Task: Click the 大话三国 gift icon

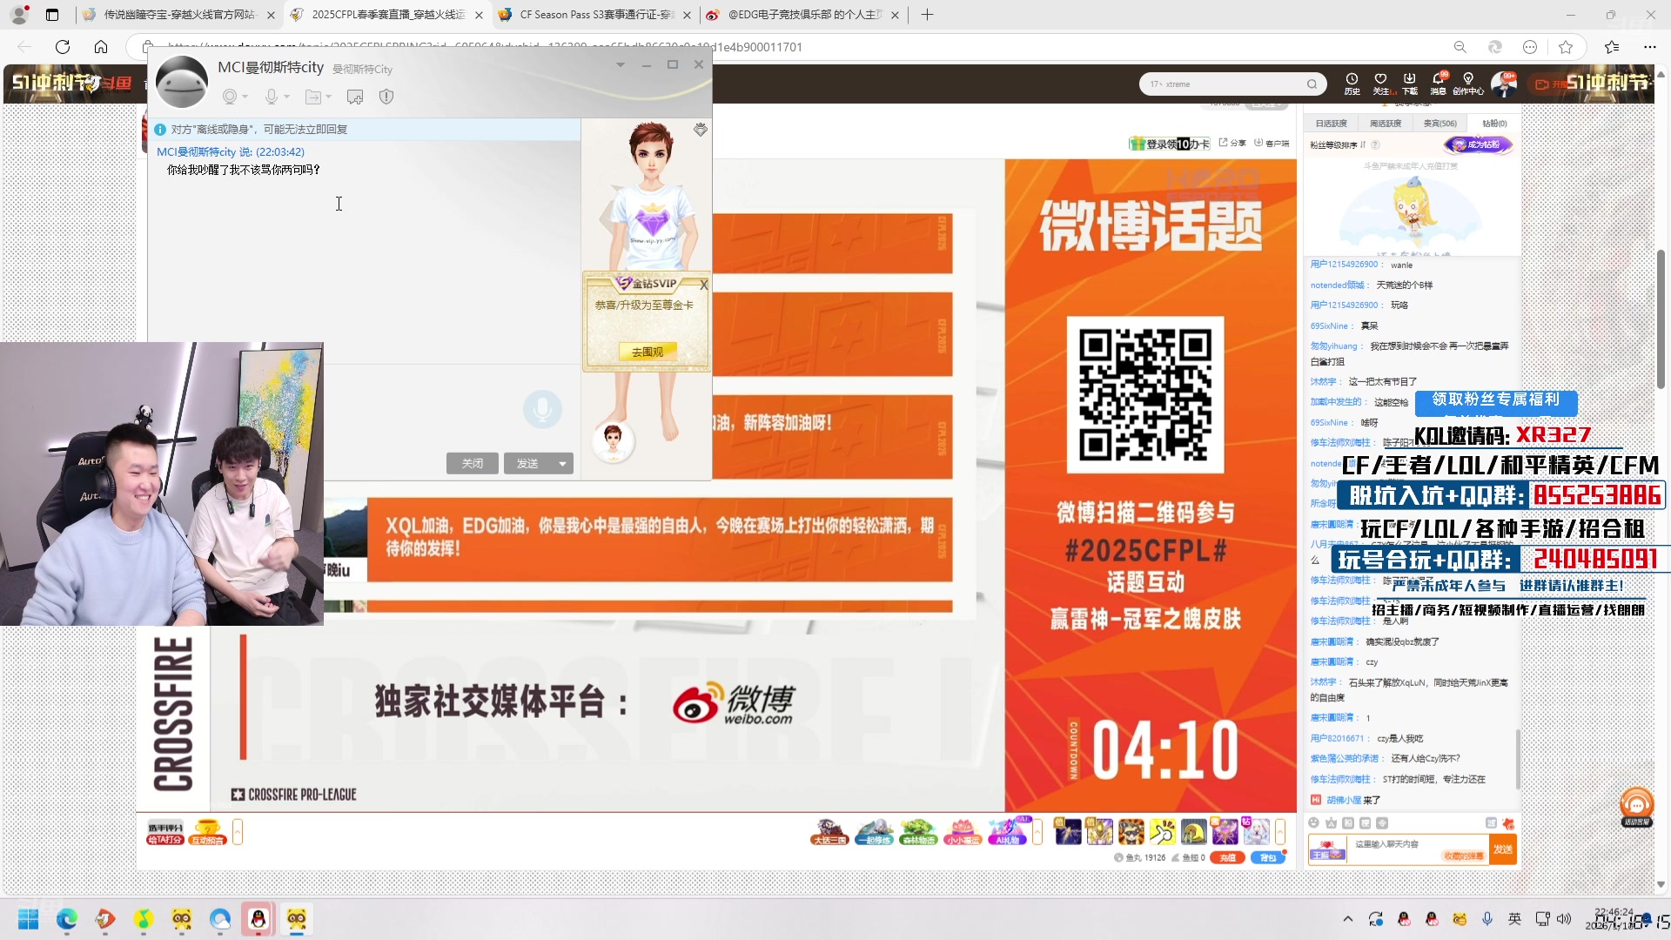Action: [829, 831]
